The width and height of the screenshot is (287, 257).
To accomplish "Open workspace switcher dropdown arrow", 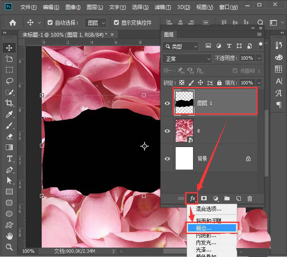I will coord(282,23).
